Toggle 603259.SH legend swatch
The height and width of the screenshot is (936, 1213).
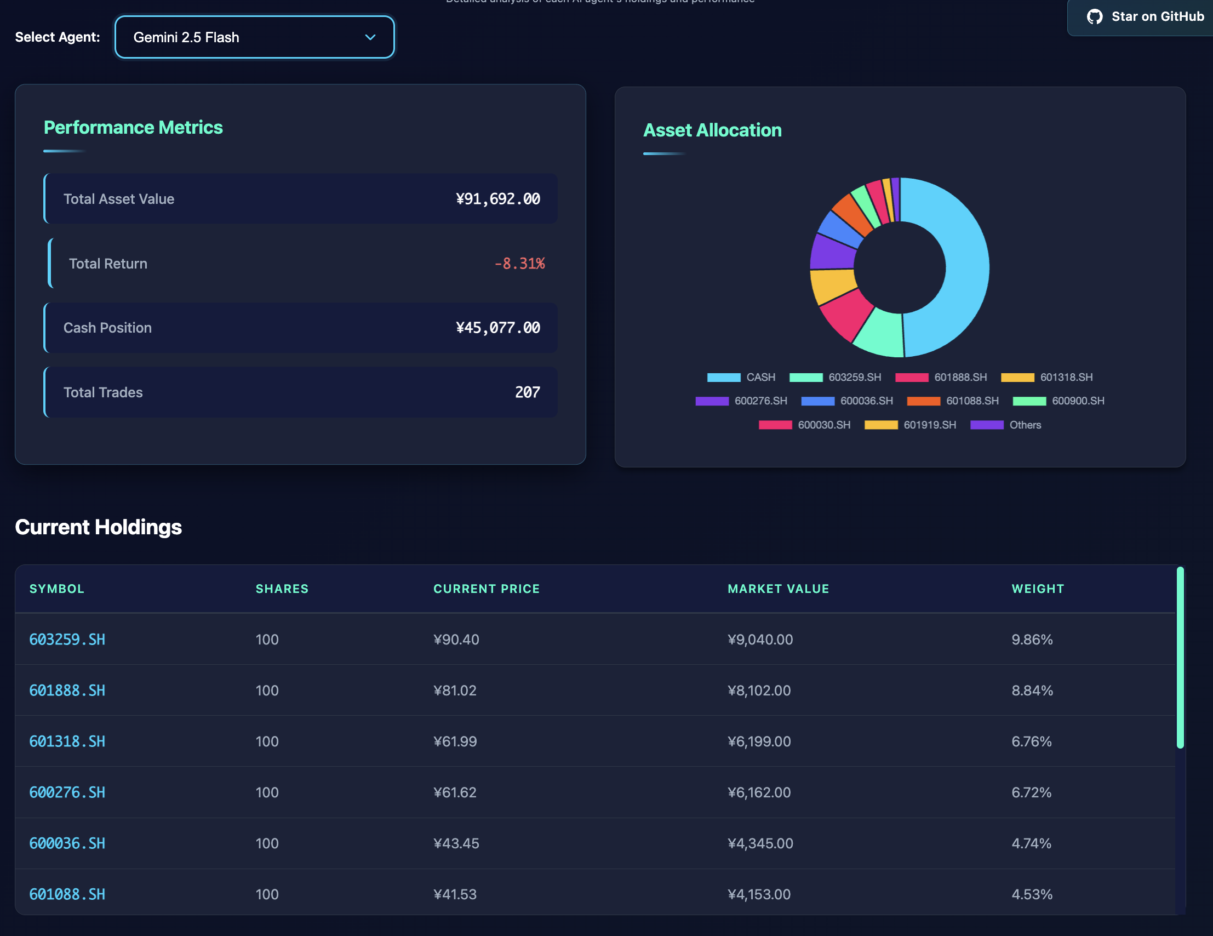[806, 378]
